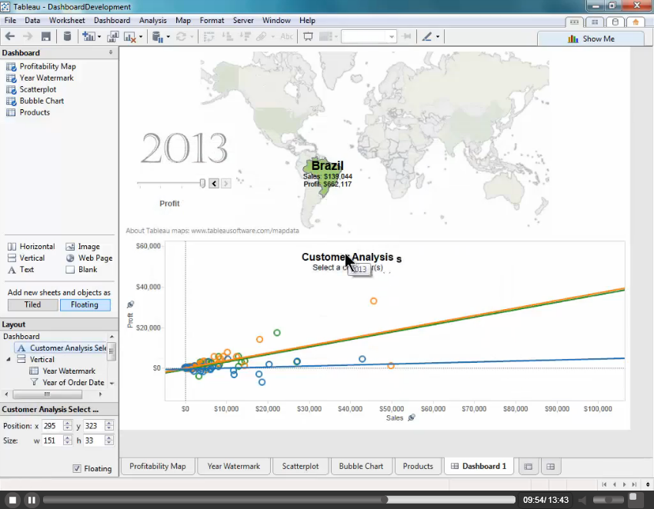This screenshot has width=654, height=509.
Task: Click the year slider handle on map
Action: click(202, 183)
